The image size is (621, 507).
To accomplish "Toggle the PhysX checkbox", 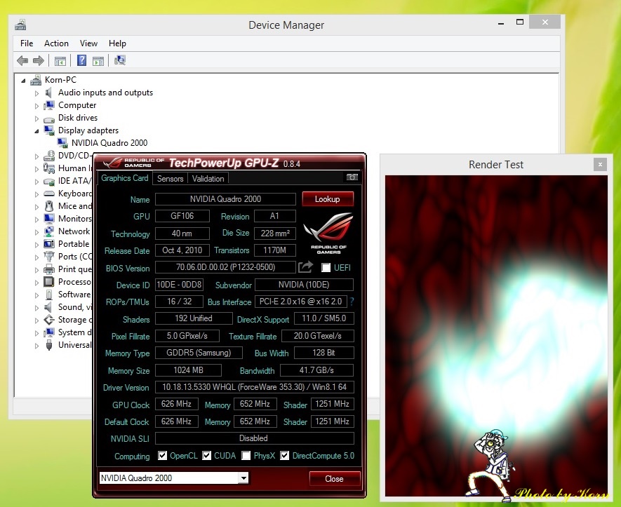I will [246, 456].
